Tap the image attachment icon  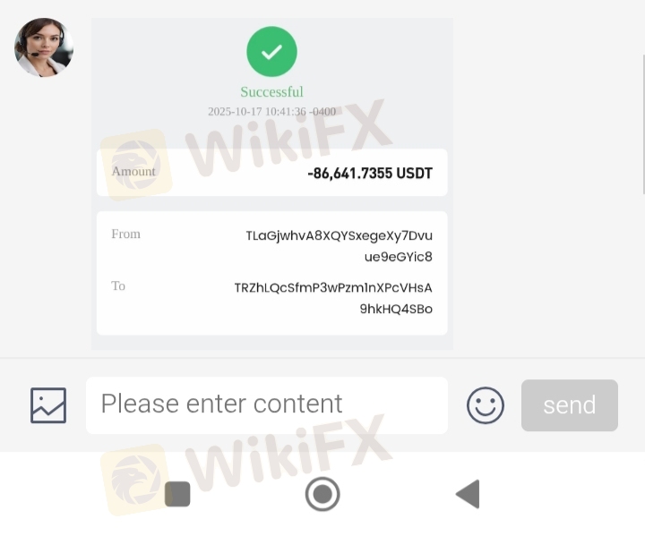click(x=48, y=405)
